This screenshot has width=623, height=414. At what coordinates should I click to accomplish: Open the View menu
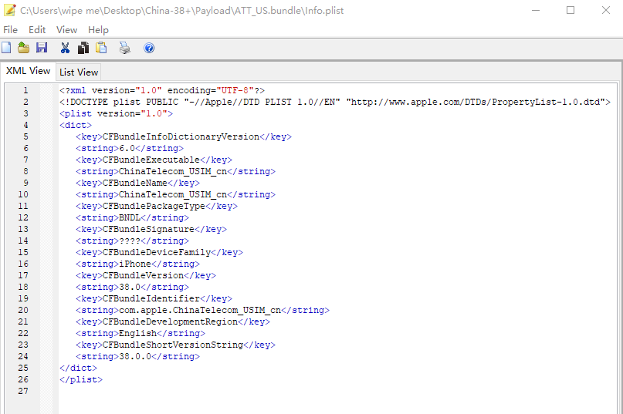coord(66,30)
